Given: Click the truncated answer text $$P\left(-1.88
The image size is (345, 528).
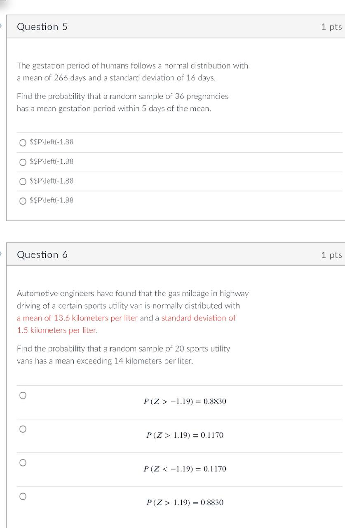Looking at the screenshot, I should (52, 142).
